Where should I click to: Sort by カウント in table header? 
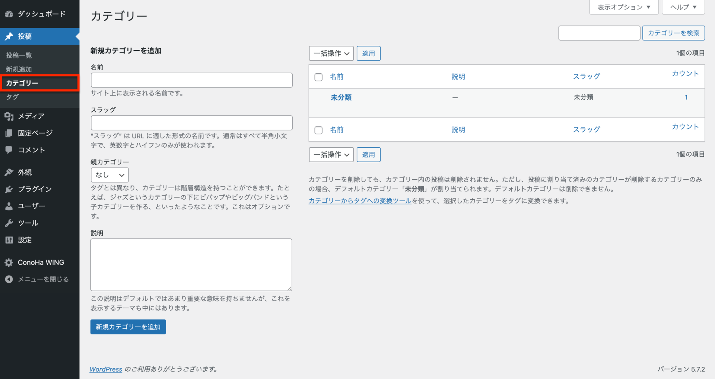(x=685, y=74)
